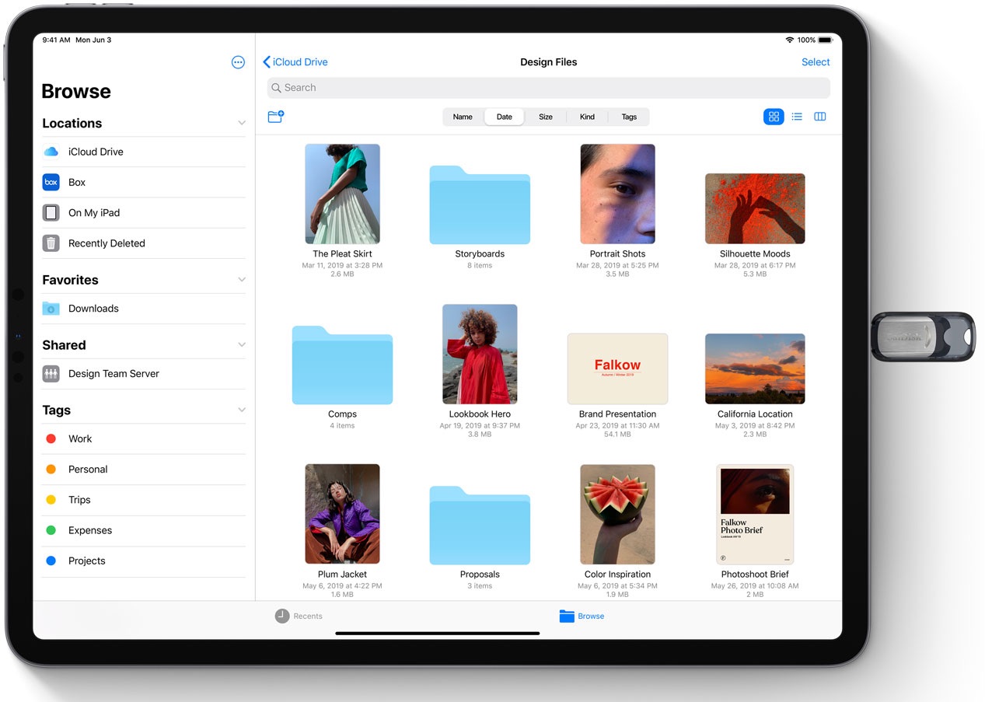Collapse the Tags section
This screenshot has height=702, width=985.
tap(242, 410)
